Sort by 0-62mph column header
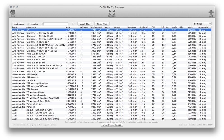Image resolution: width=224 pixels, height=140 pixels. point(145,27)
